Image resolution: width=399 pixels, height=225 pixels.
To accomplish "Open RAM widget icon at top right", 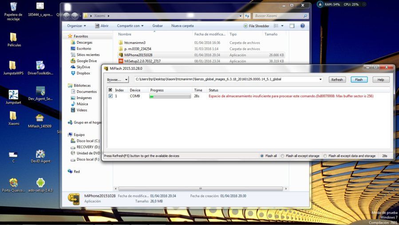I will coord(320,4).
